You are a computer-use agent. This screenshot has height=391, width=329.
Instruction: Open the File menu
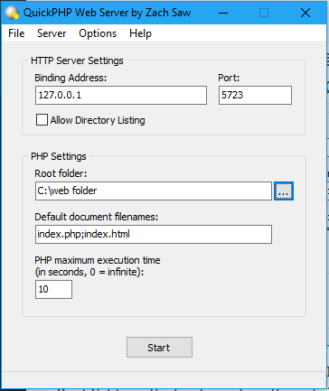(16, 33)
